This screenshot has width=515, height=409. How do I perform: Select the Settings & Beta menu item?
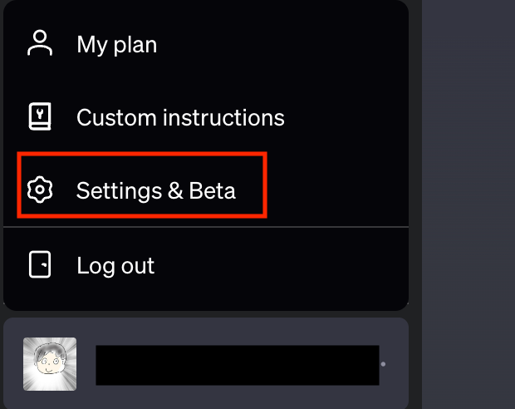[206, 190]
